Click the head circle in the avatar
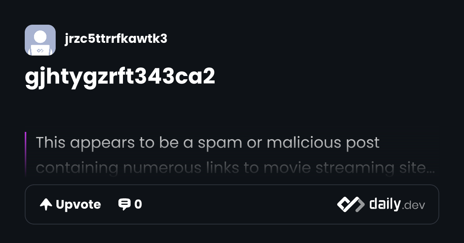The image size is (464, 243). [x=40, y=37]
